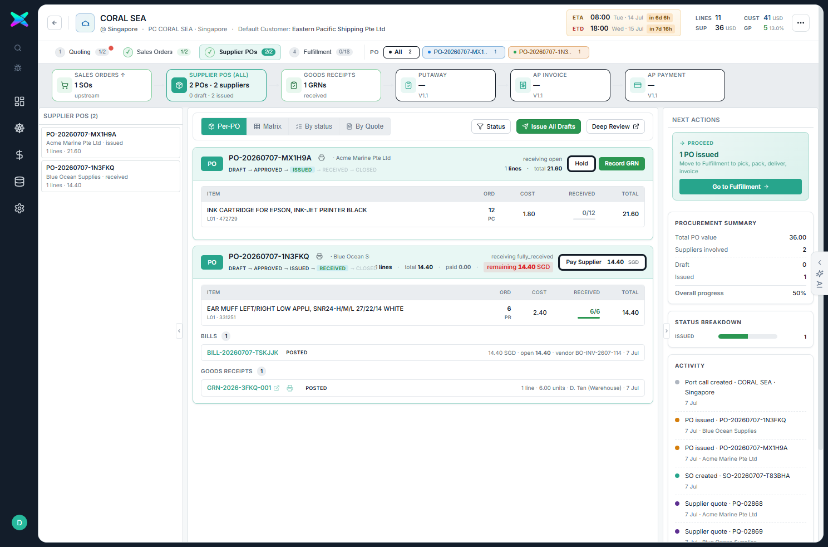Switch to the Matrix view tab

[268, 126]
